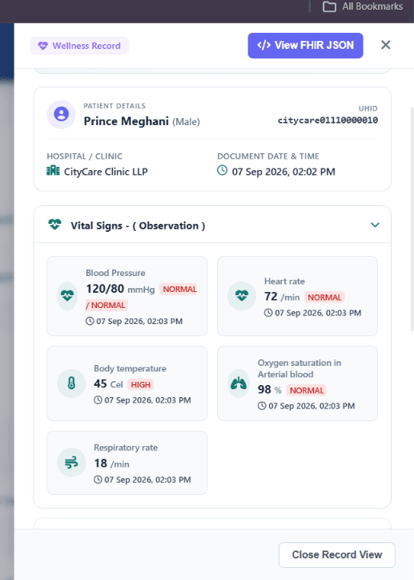The height and width of the screenshot is (580, 414).
Task: Click the 120/80 blood pressure value
Action: point(105,289)
